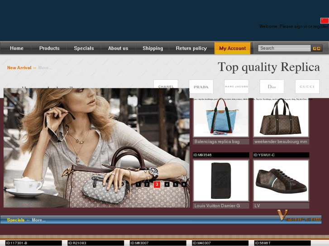Click the 'Top quality Replica' headline
Viewport: 329px width, 246px height.
click(x=269, y=67)
